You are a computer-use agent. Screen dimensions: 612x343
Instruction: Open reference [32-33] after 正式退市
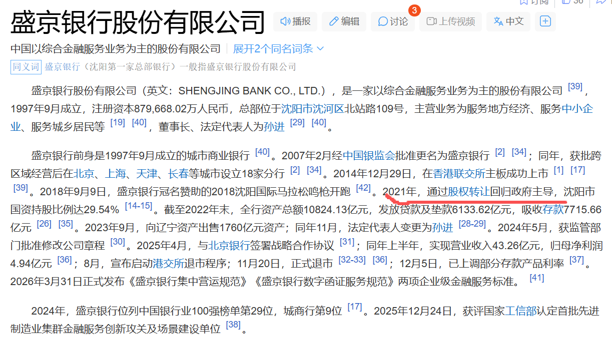[x=352, y=260]
